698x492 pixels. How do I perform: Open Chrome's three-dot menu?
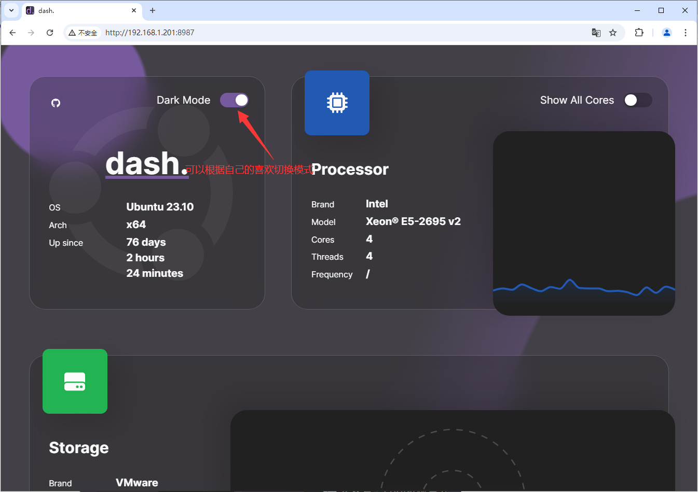pos(686,32)
